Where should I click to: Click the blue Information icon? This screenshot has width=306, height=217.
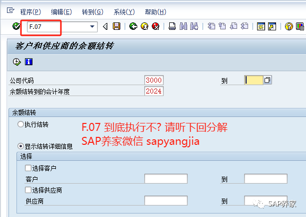tap(28, 62)
